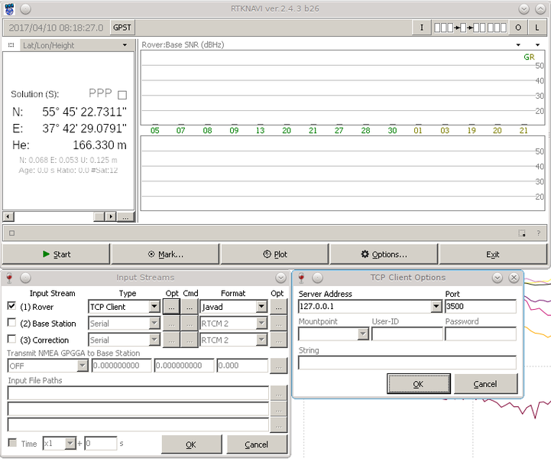Uncheck the (1) Rover input stream
This screenshot has height=459, width=551.
pyautogui.click(x=11, y=307)
